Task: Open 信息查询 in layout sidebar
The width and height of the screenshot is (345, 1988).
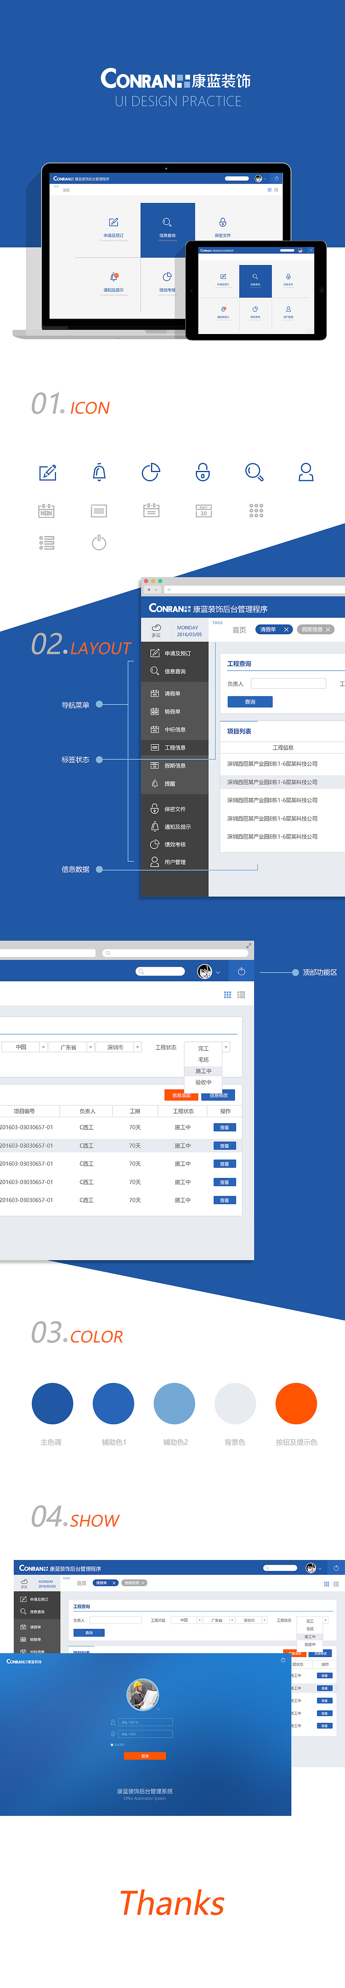Action: 174,671
